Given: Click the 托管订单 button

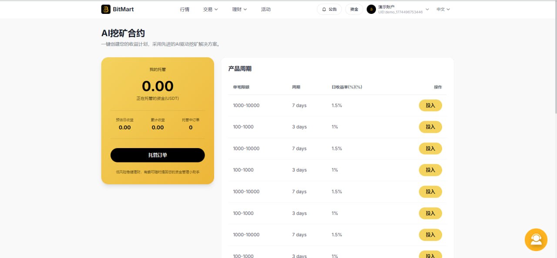Looking at the screenshot, I should pyautogui.click(x=158, y=155).
